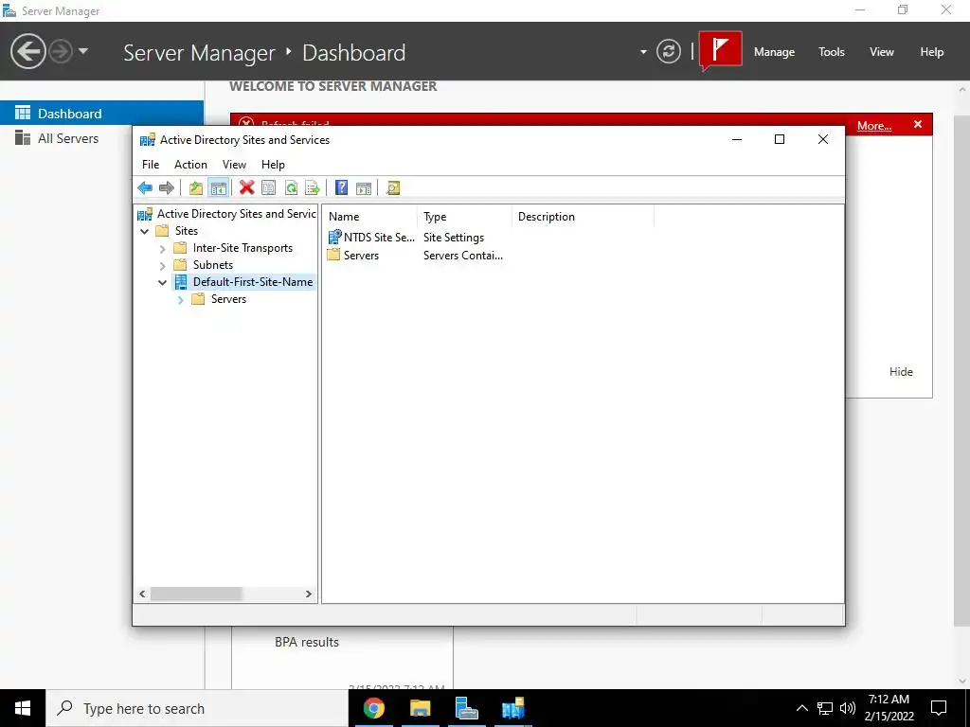Click the volume speaker tray icon
The image size is (970, 727).
point(848,708)
